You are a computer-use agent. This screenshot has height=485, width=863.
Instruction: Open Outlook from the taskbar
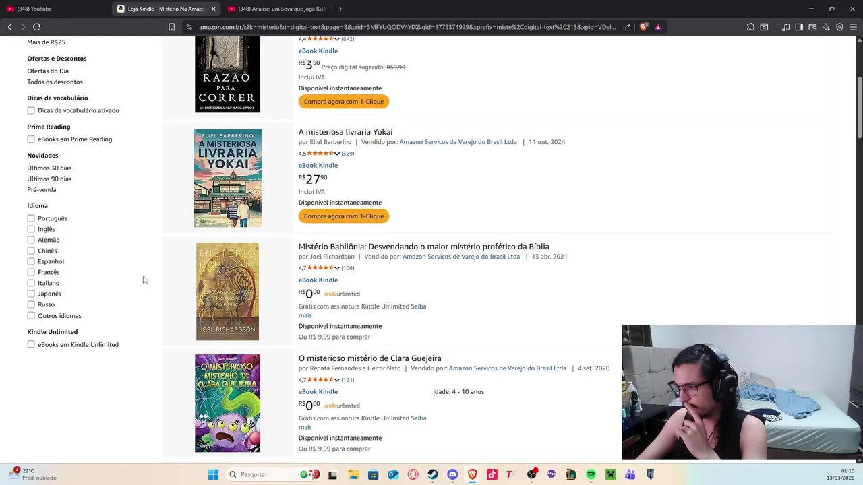(393, 474)
